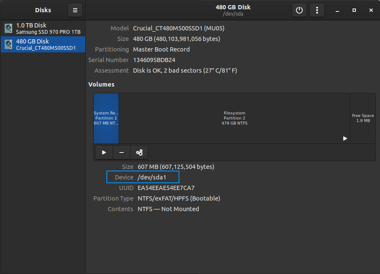
Task: Close the Disks window
Action: pos(371,10)
